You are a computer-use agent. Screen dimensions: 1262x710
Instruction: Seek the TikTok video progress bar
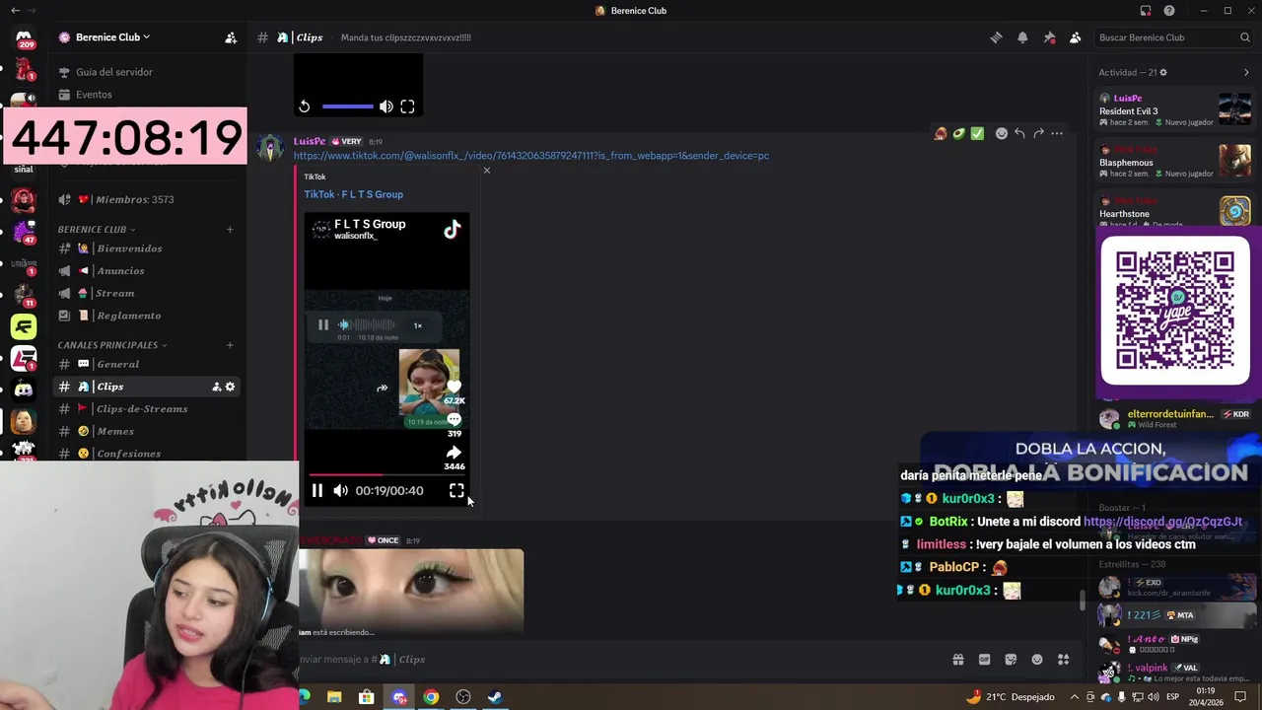(386, 475)
